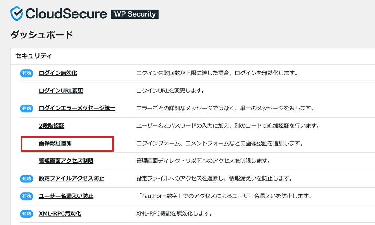This screenshot has height=225, width=375.
Task: Click the description text for 2段階認証
Action: pyautogui.click(x=227, y=126)
